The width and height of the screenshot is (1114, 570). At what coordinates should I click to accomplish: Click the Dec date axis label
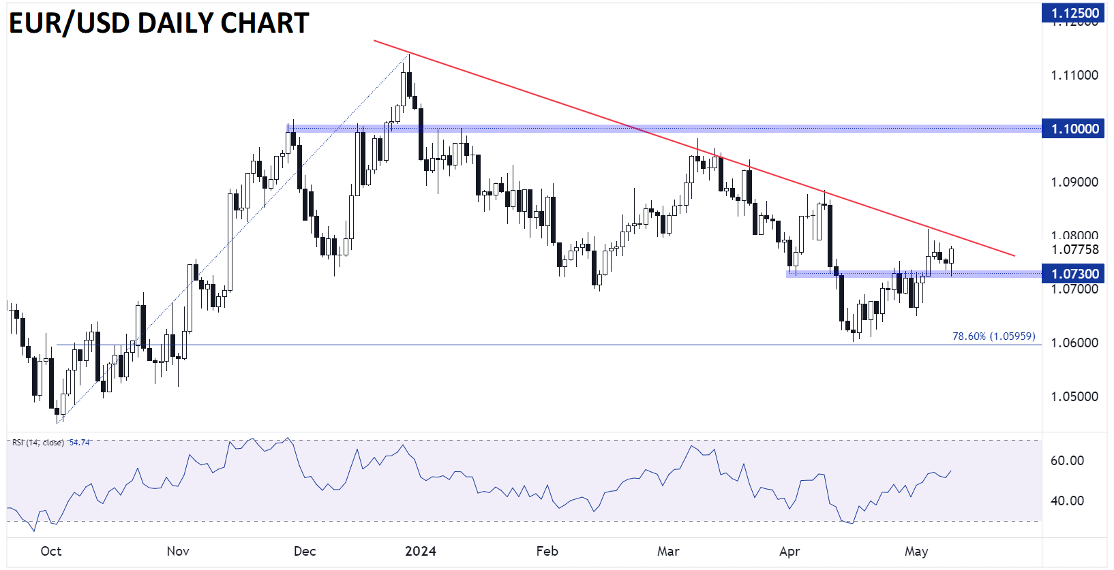pos(305,551)
